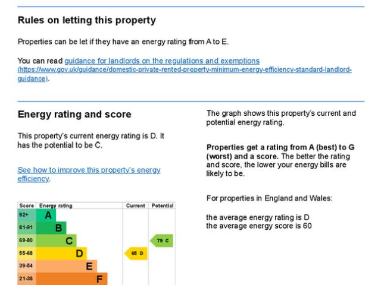This screenshot has height=285, width=381.
Task: Click the 'Energy rating' column header
Action: pyautogui.click(x=55, y=205)
